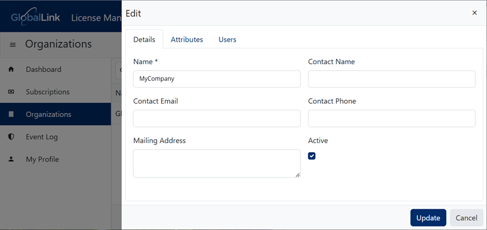Click into the Name field containing MyCompany
The height and width of the screenshot is (230, 487).
point(216,79)
